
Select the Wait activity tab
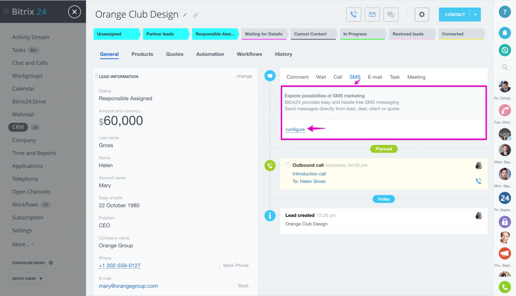[321, 77]
